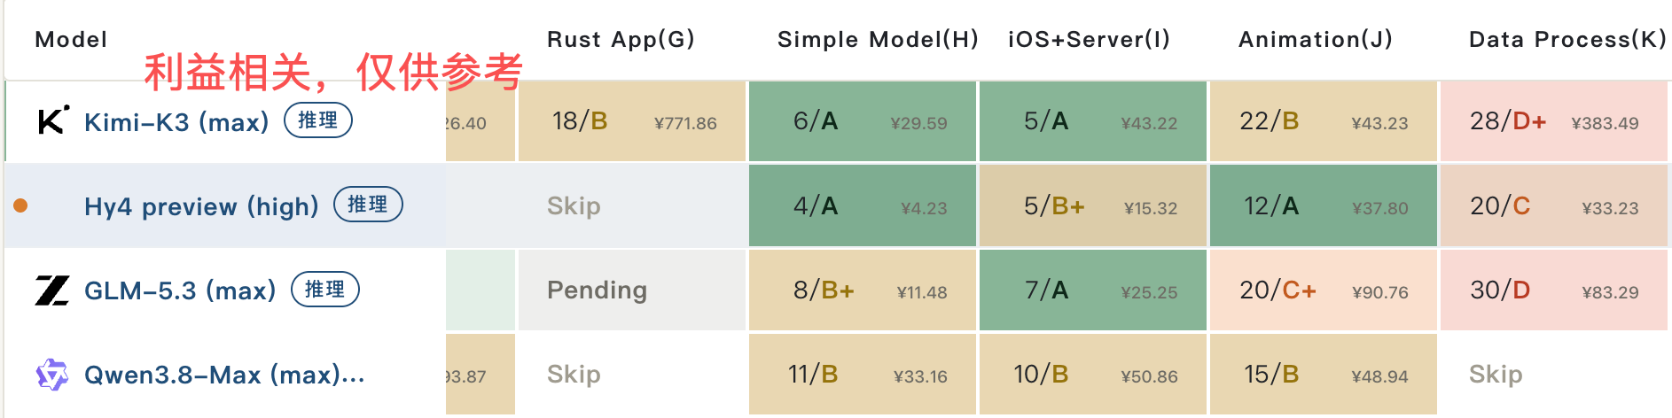Click the Model column header

pyautogui.click(x=71, y=39)
